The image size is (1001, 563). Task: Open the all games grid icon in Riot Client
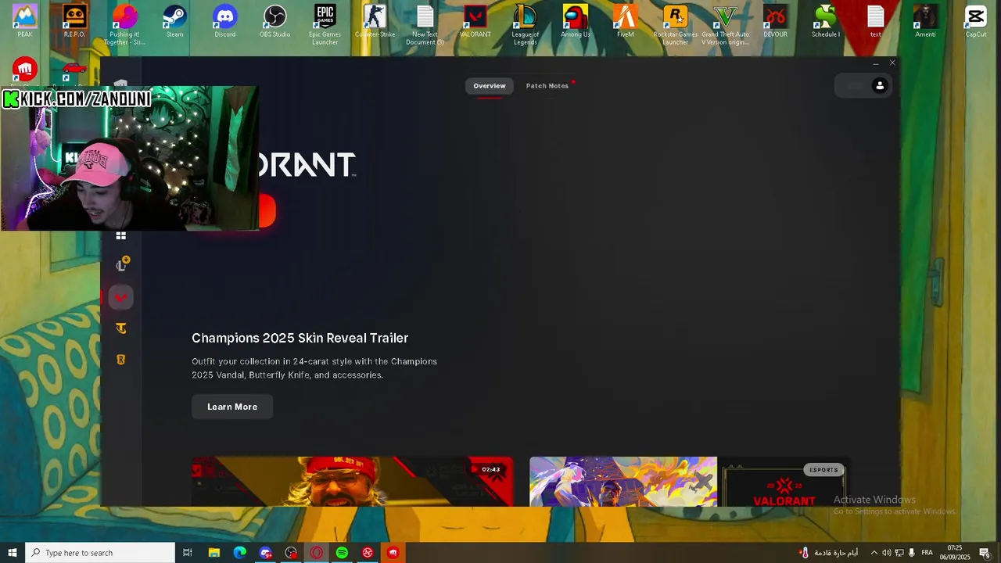pyautogui.click(x=121, y=235)
